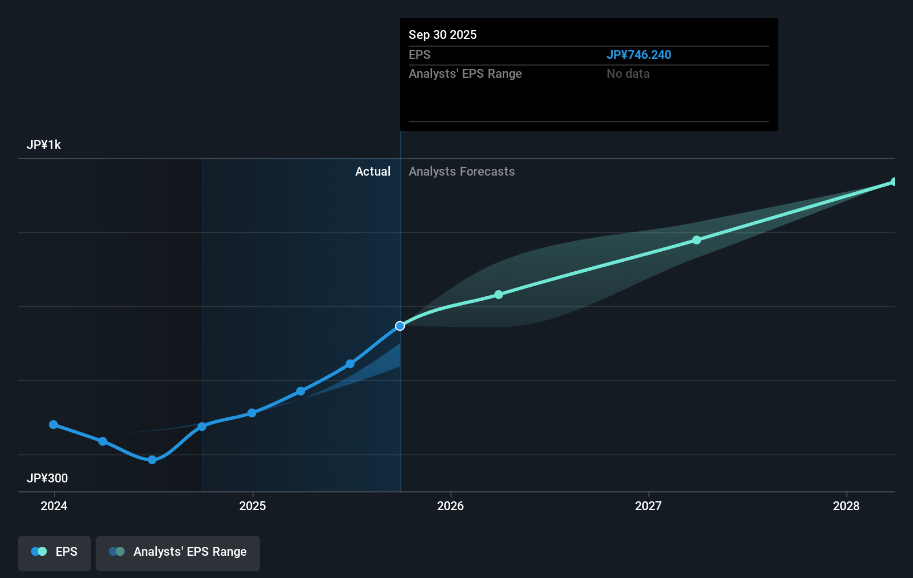This screenshot has height=578, width=913.
Task: Click the No data label
Action: pos(628,73)
